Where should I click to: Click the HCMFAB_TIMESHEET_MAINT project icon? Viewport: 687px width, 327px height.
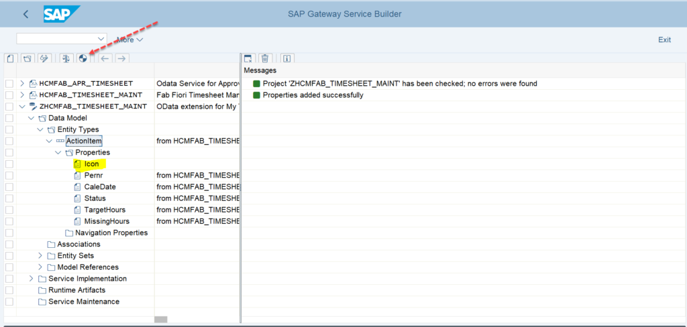(33, 95)
